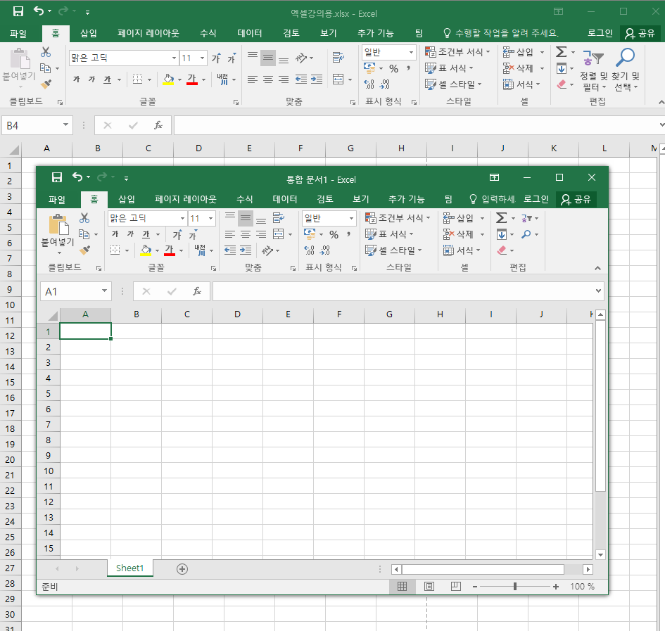Click the Save icon in the 엑셀강의용.xlsx window
The image size is (665, 631).
18,11
